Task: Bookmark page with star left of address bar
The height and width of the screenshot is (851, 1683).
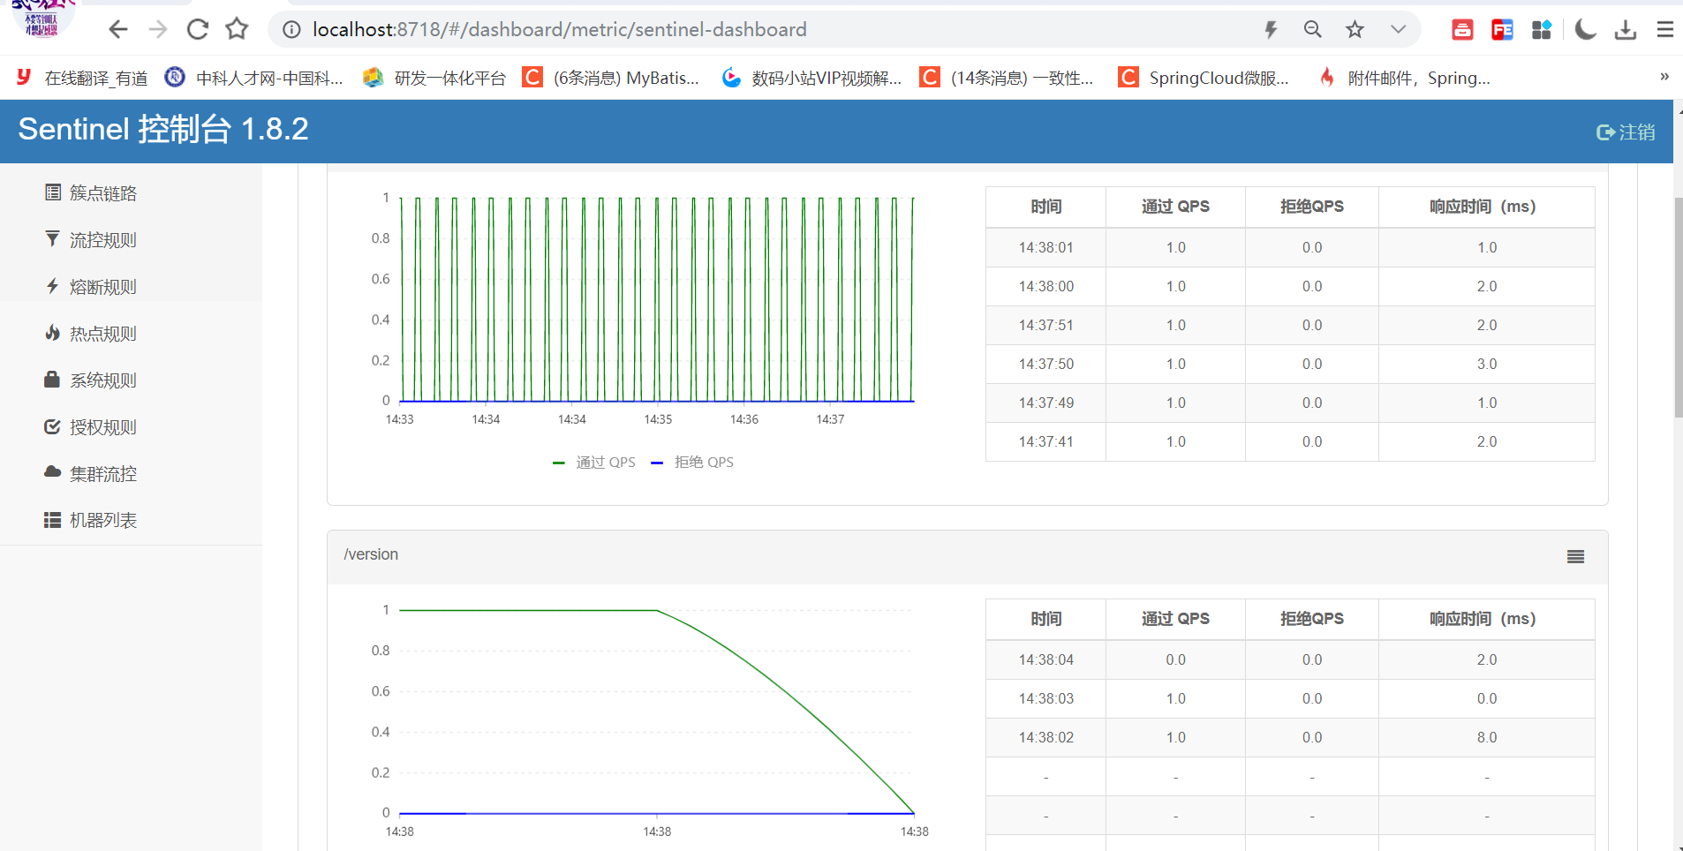Action: point(237,30)
